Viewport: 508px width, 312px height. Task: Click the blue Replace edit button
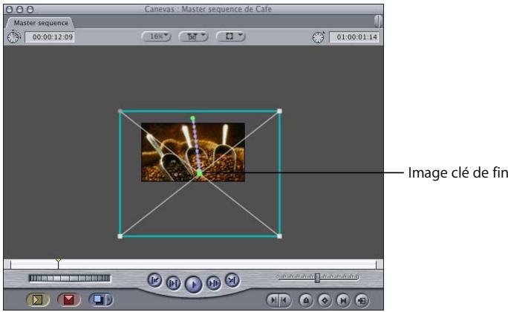click(x=97, y=299)
